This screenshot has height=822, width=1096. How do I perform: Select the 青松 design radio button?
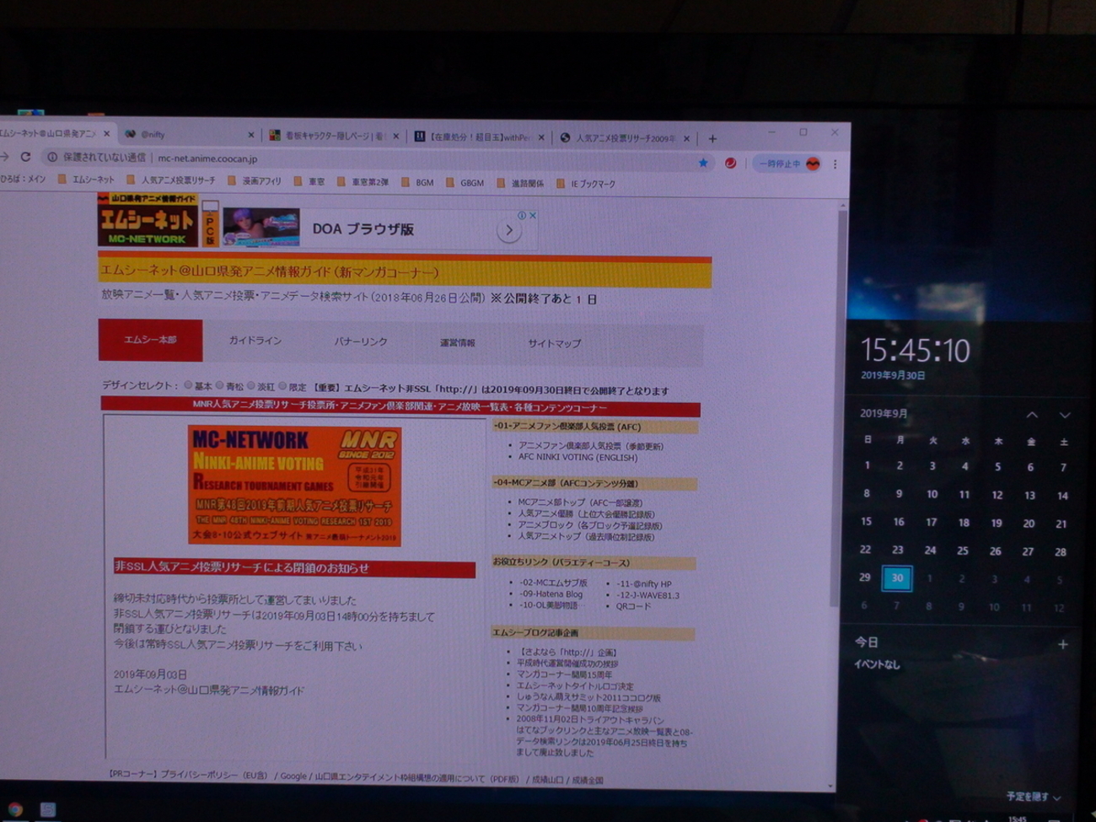pos(220,385)
